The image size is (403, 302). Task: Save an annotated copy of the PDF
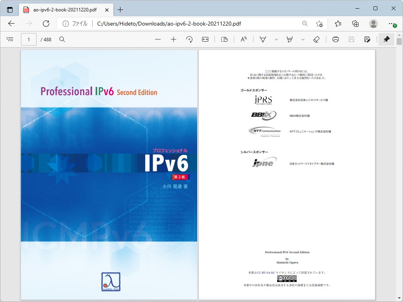[367, 39]
